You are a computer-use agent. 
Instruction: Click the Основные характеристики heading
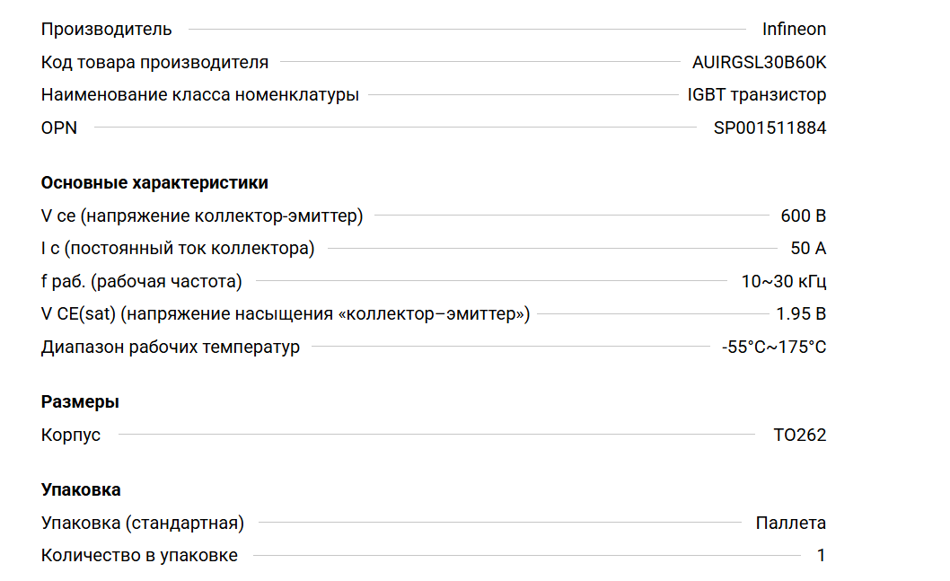(x=154, y=182)
